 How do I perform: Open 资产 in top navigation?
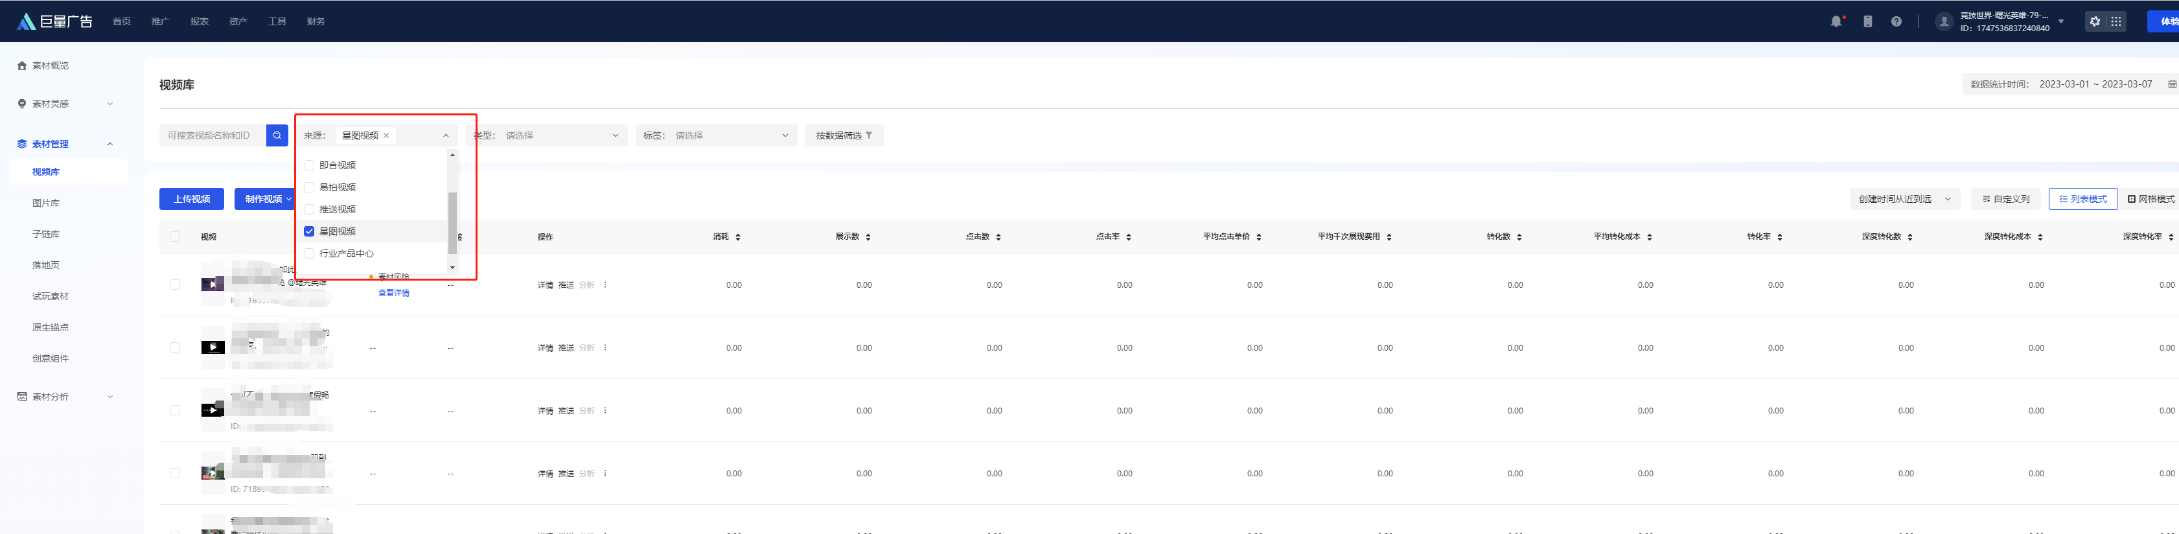click(x=238, y=21)
